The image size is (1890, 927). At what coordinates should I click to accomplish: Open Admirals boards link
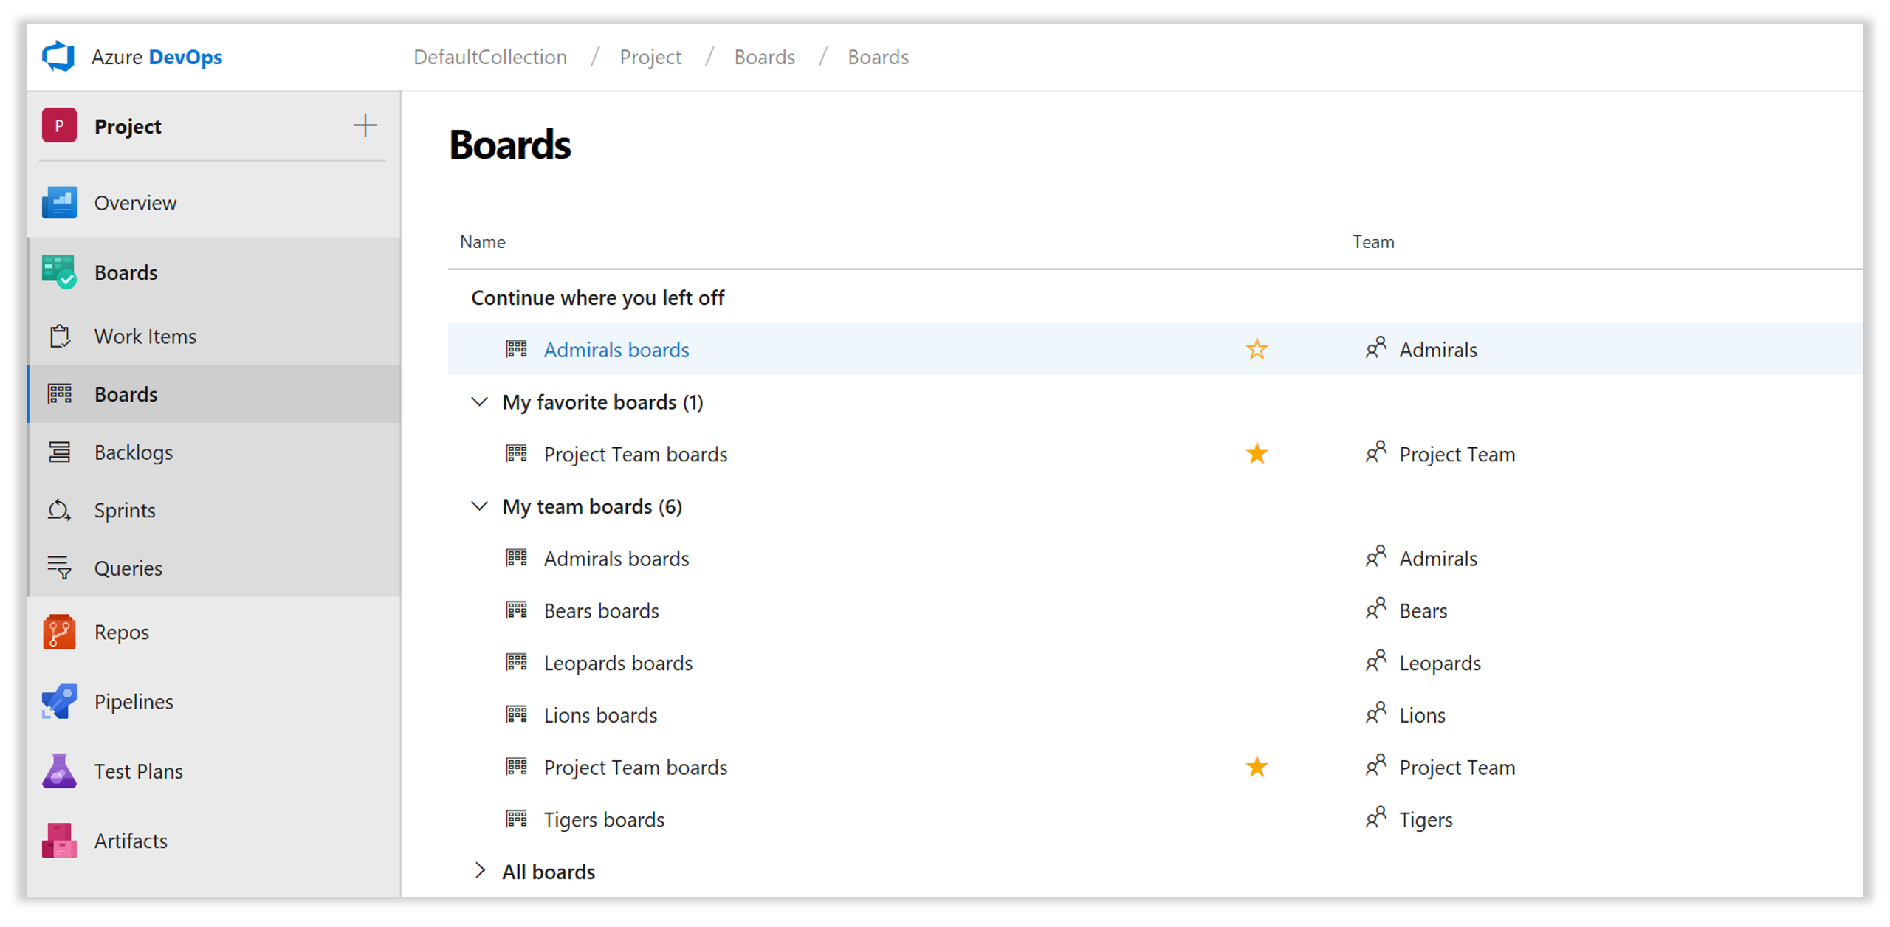coord(616,350)
